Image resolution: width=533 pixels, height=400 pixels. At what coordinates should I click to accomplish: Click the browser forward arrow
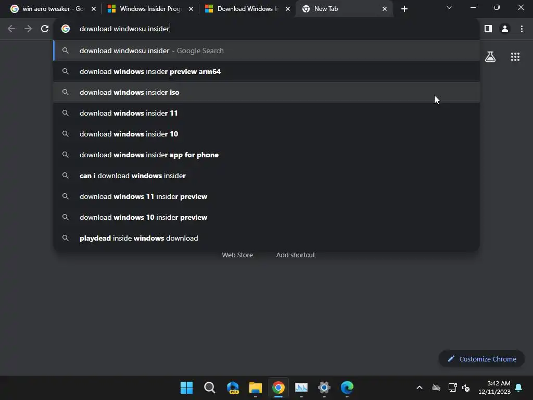[x=28, y=29]
